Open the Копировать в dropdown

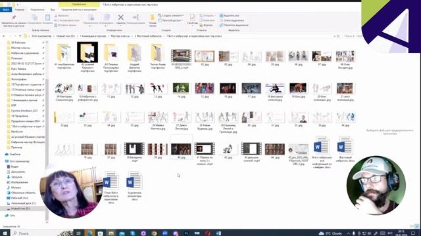(x=107, y=20)
